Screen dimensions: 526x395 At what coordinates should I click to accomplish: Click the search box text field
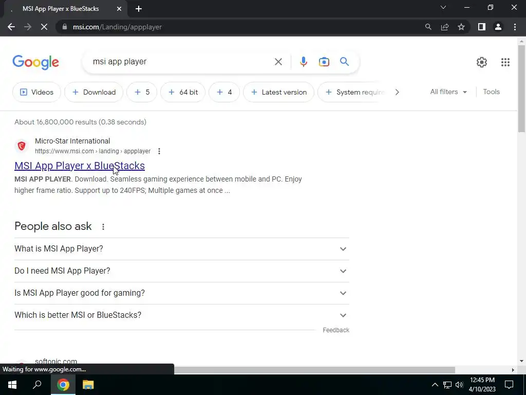tap(181, 62)
